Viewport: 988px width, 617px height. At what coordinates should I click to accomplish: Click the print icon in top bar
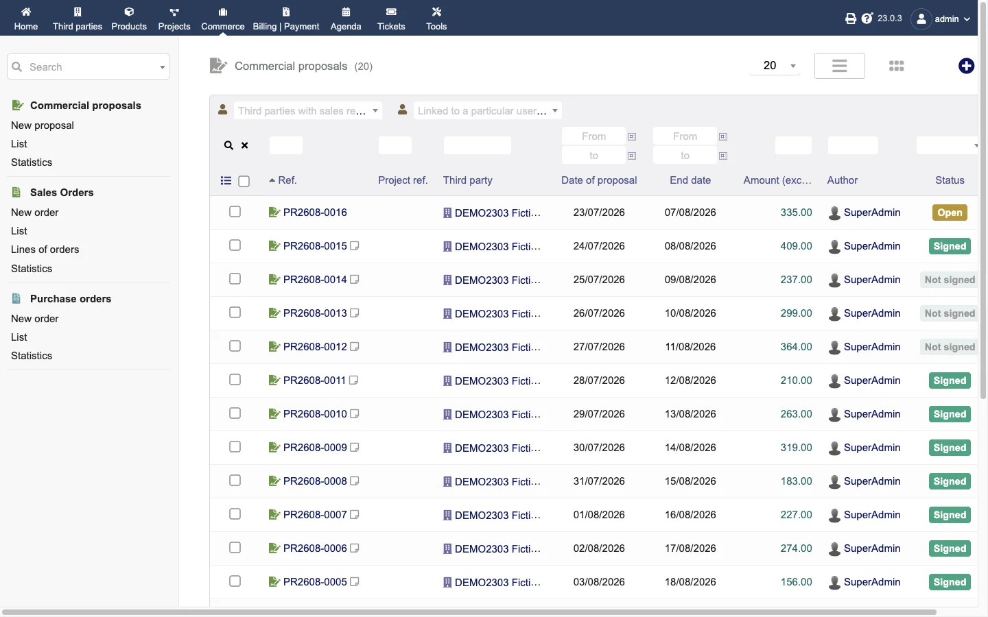(x=851, y=19)
